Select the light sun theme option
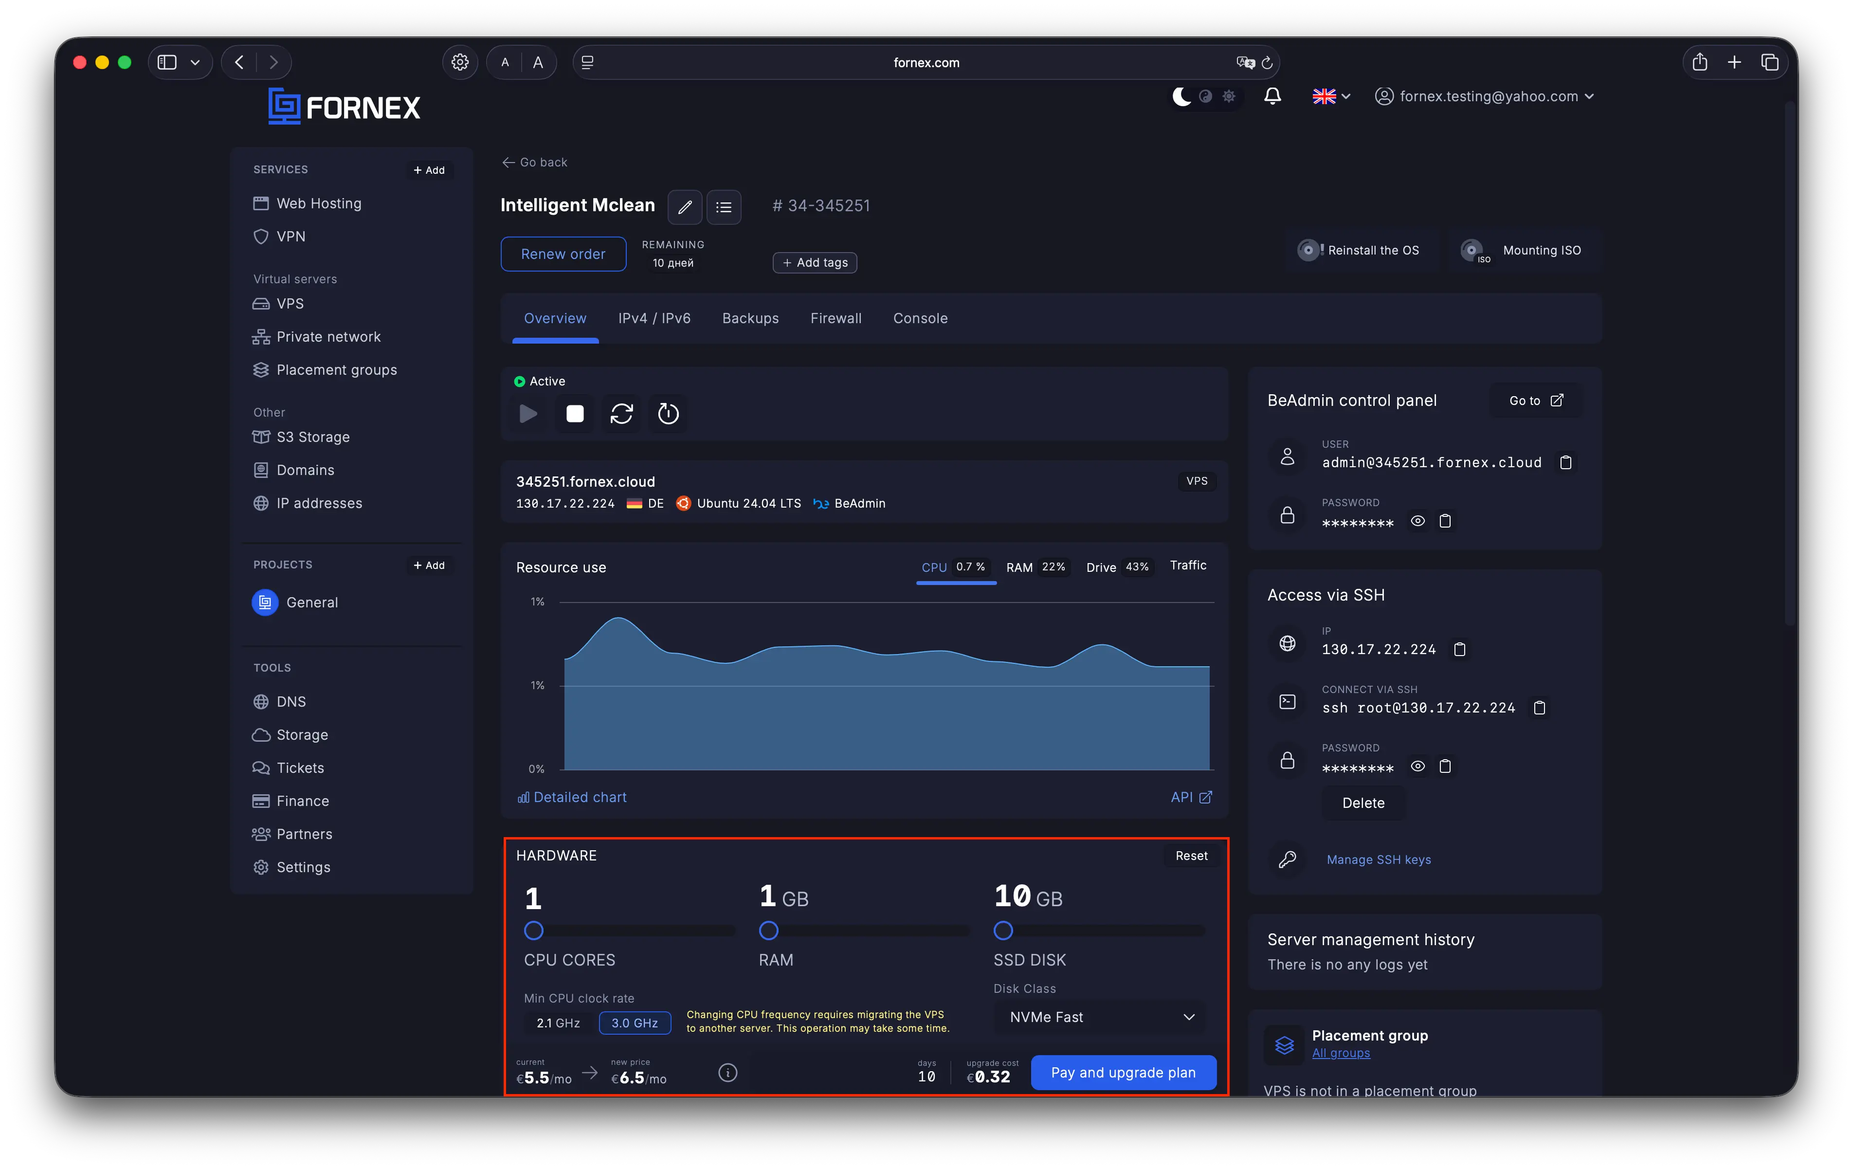 (x=1229, y=96)
